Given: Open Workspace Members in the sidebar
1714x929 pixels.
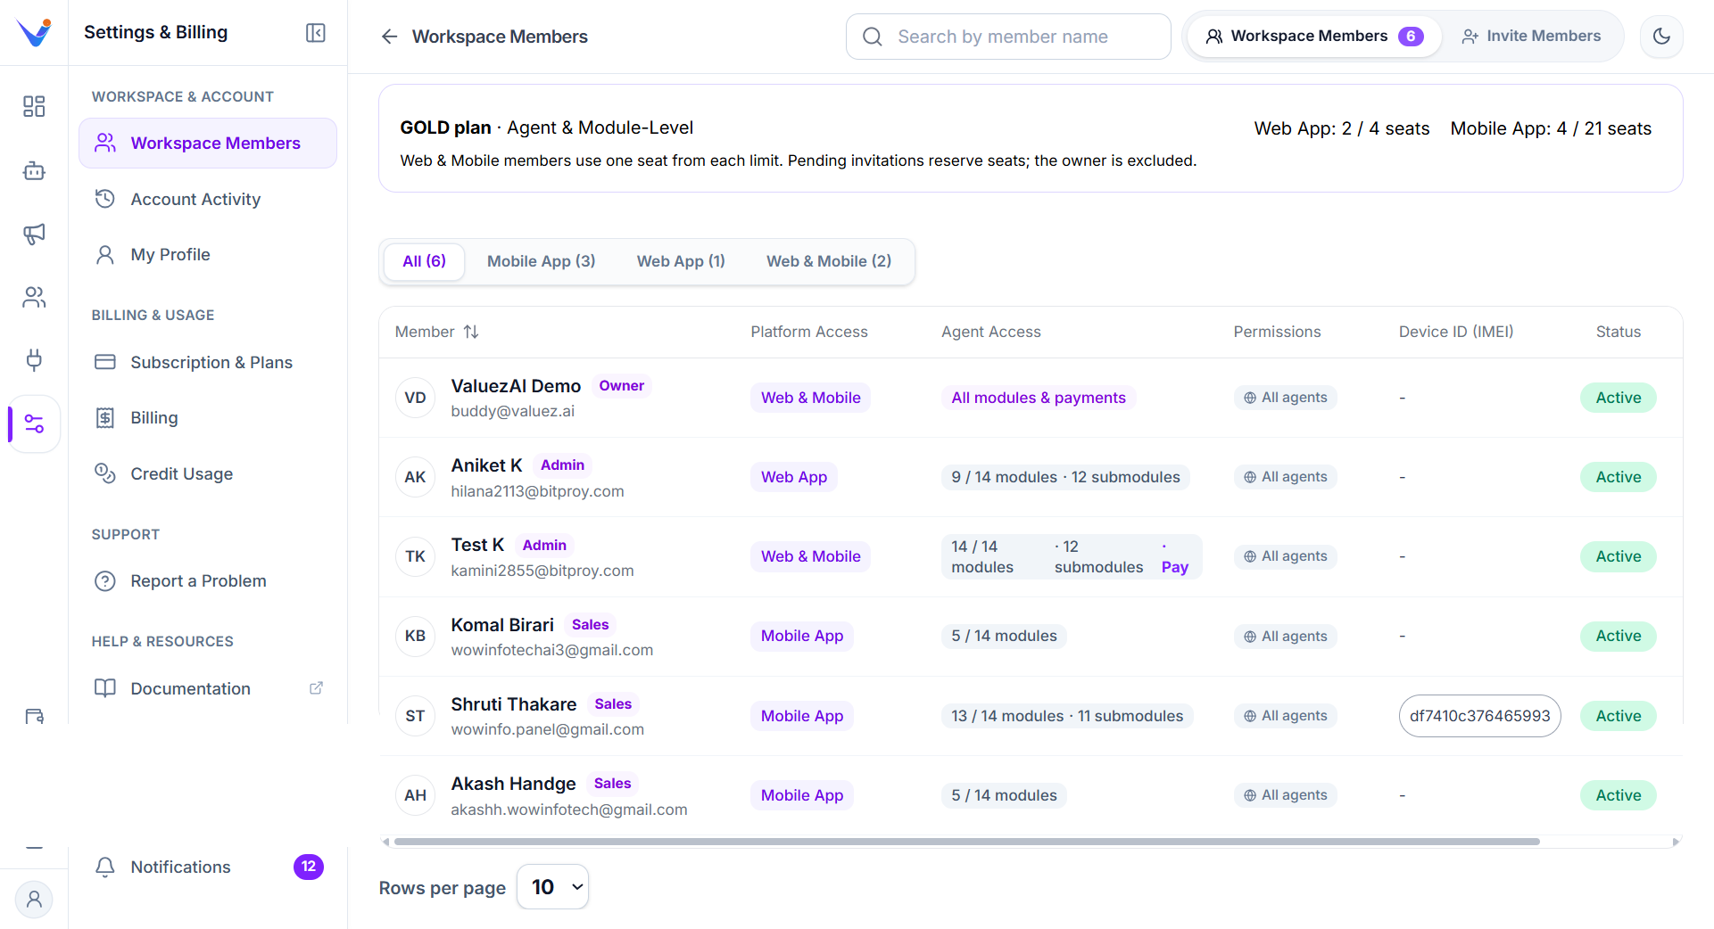Looking at the screenshot, I should click(208, 144).
